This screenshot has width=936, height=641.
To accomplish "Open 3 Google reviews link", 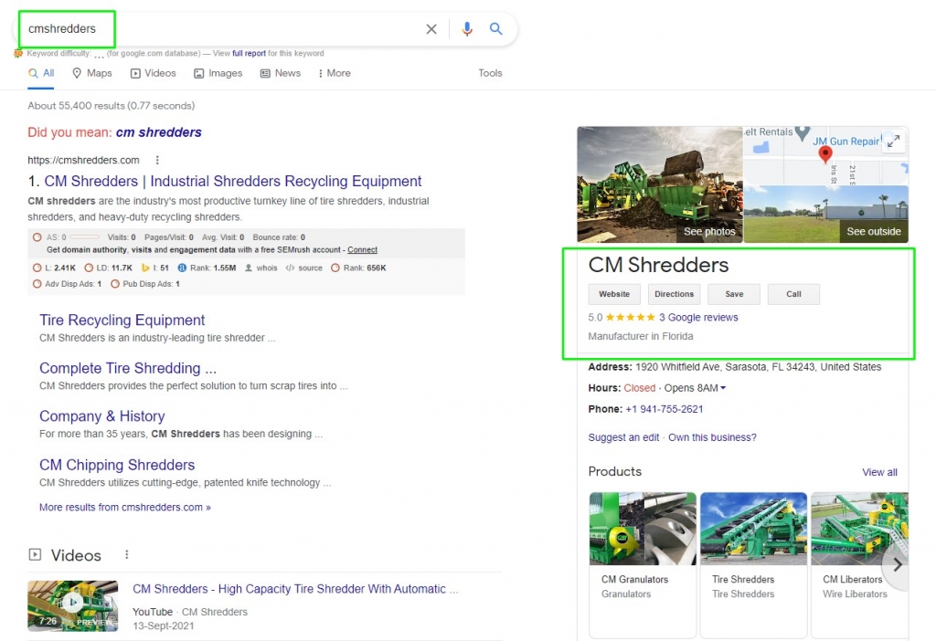I will pos(698,317).
